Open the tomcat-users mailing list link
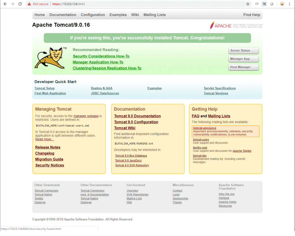This screenshot has height=236, width=295. pyautogui.click(x=201, y=140)
